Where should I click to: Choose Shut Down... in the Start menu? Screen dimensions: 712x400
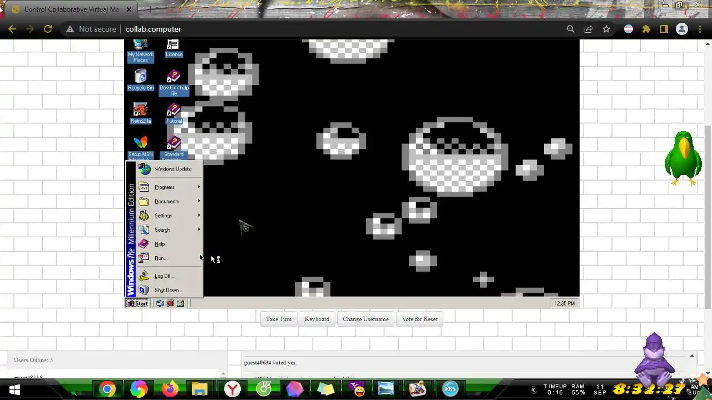pyautogui.click(x=169, y=290)
